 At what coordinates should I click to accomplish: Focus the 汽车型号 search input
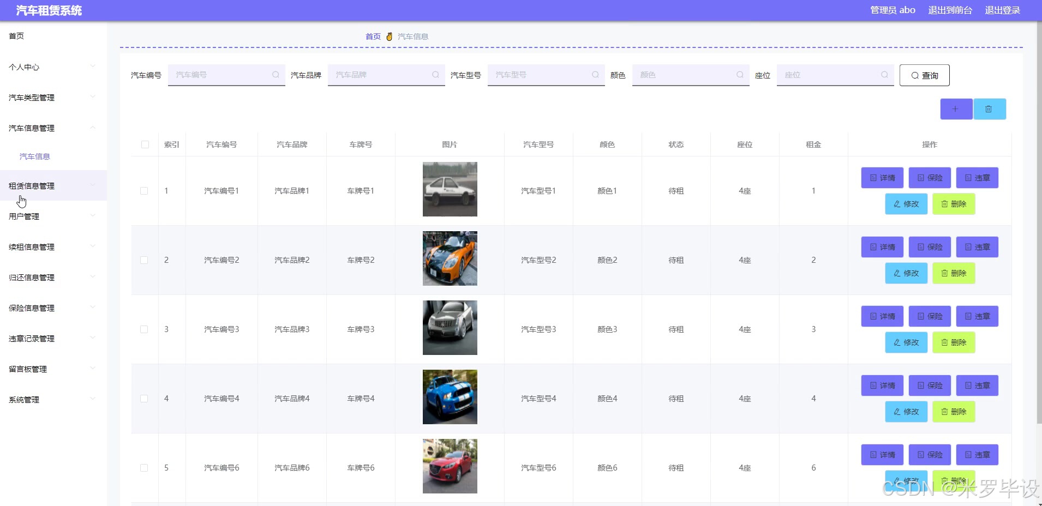click(546, 75)
